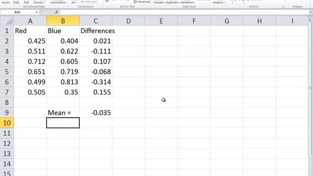Click the From Access button
Viewport: 313px width, 176px height.
point(6,2)
